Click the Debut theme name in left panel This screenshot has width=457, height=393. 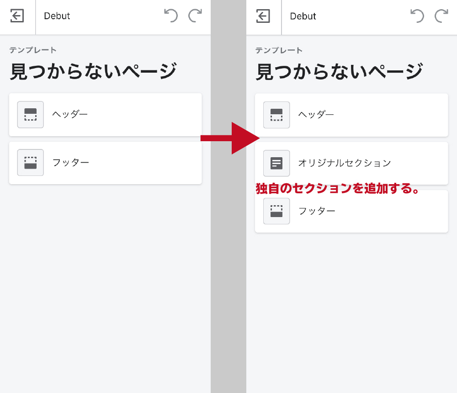[x=57, y=16]
